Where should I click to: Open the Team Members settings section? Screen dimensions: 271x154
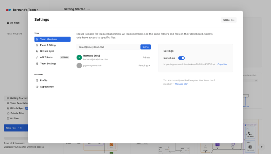pyautogui.click(x=53, y=39)
